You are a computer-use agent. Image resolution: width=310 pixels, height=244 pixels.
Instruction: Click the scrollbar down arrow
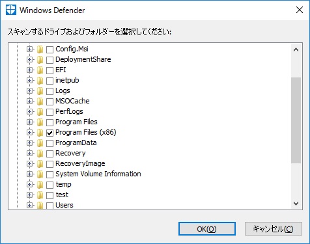(296, 203)
